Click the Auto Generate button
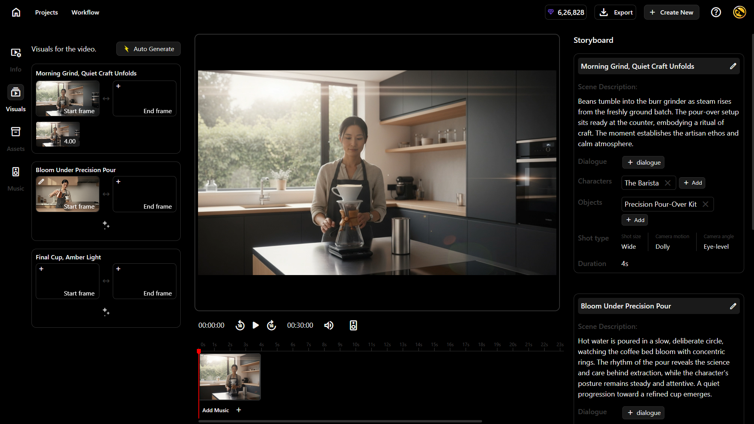This screenshot has width=754, height=424. click(x=149, y=49)
